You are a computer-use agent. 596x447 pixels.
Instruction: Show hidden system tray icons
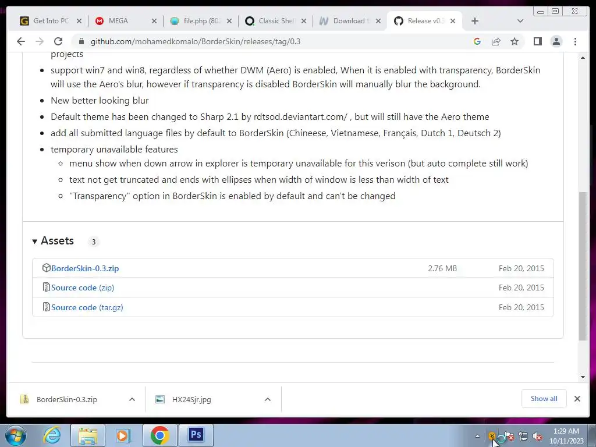point(477,436)
